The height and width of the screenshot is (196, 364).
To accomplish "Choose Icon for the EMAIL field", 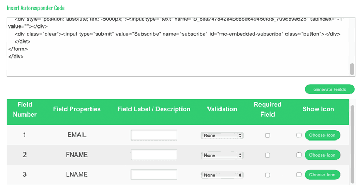I will pos(322,135).
